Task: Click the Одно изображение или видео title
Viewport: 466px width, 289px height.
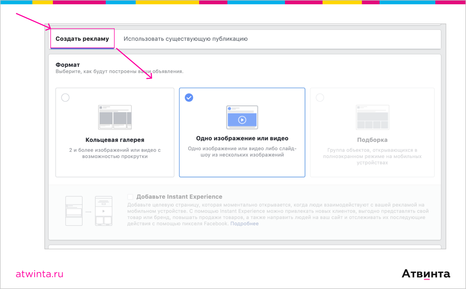Action: click(x=242, y=138)
